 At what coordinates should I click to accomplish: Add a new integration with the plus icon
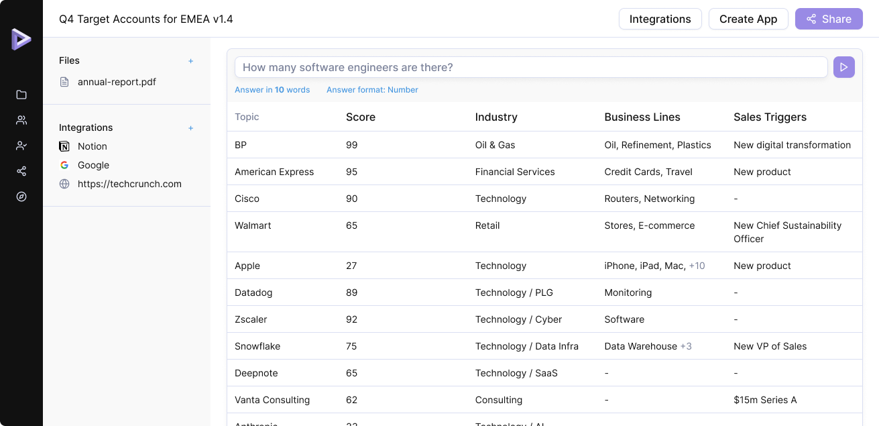click(190, 128)
